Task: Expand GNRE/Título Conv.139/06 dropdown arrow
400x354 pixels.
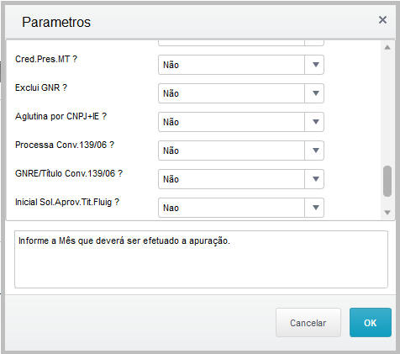Action: [x=314, y=179]
